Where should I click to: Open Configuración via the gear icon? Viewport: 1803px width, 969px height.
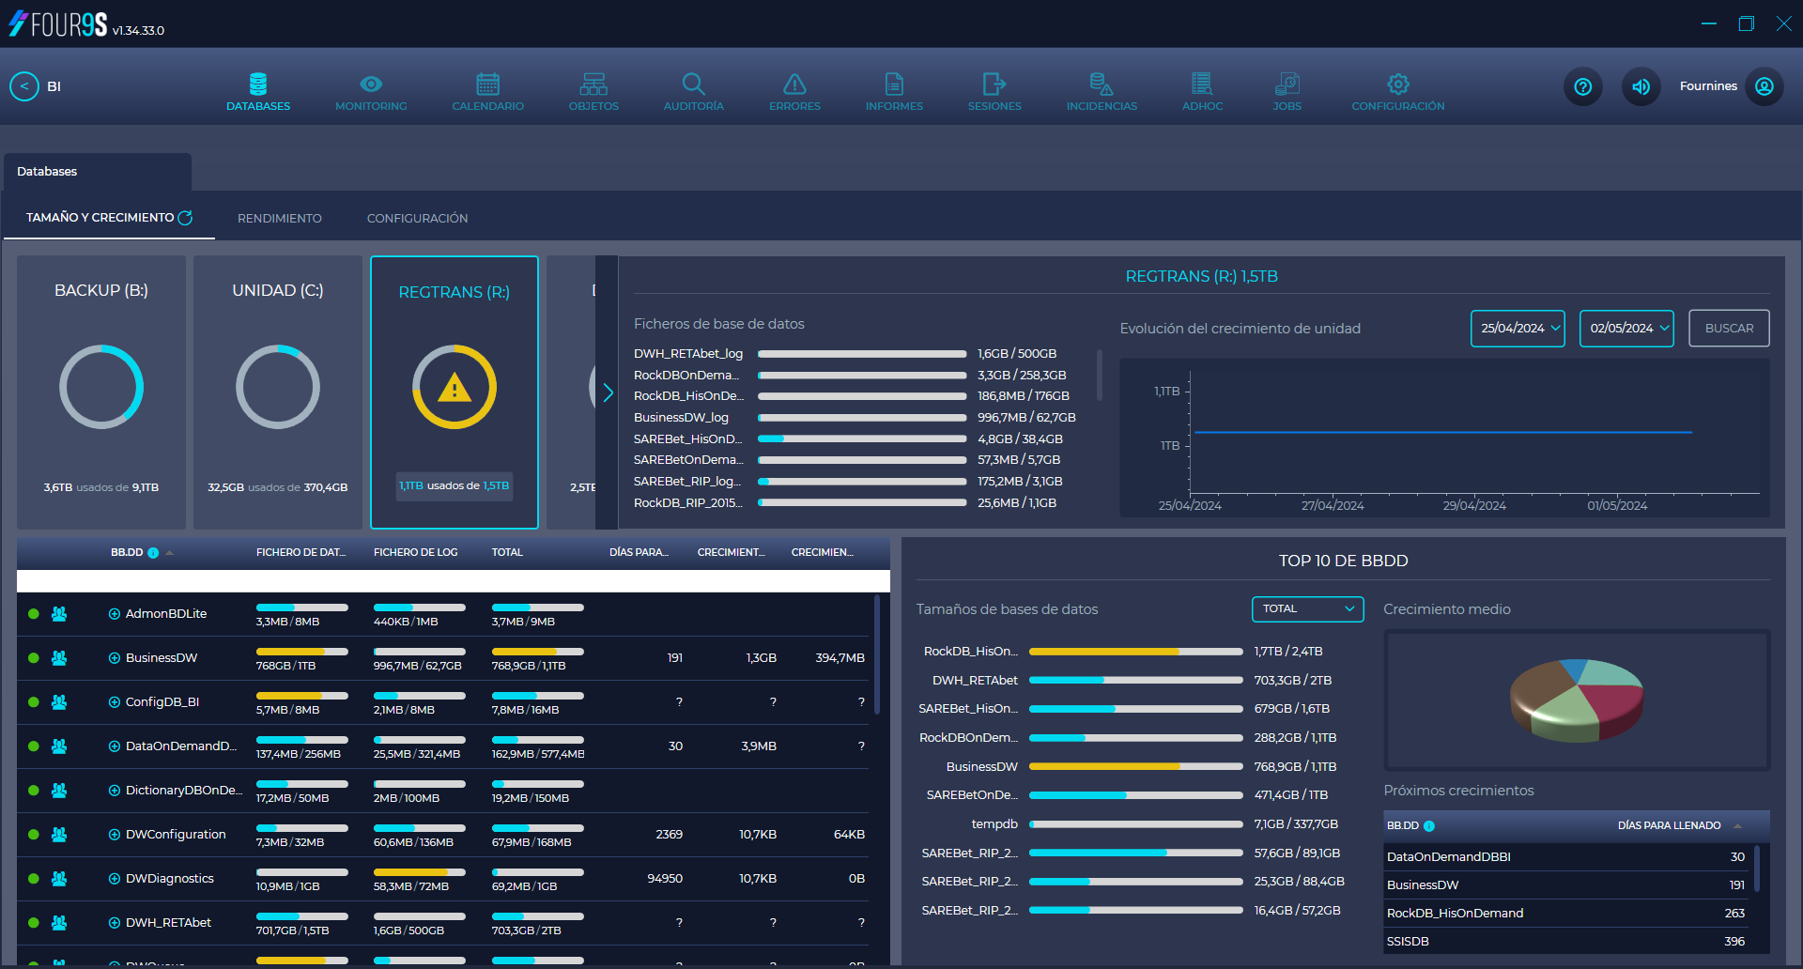tap(1397, 84)
